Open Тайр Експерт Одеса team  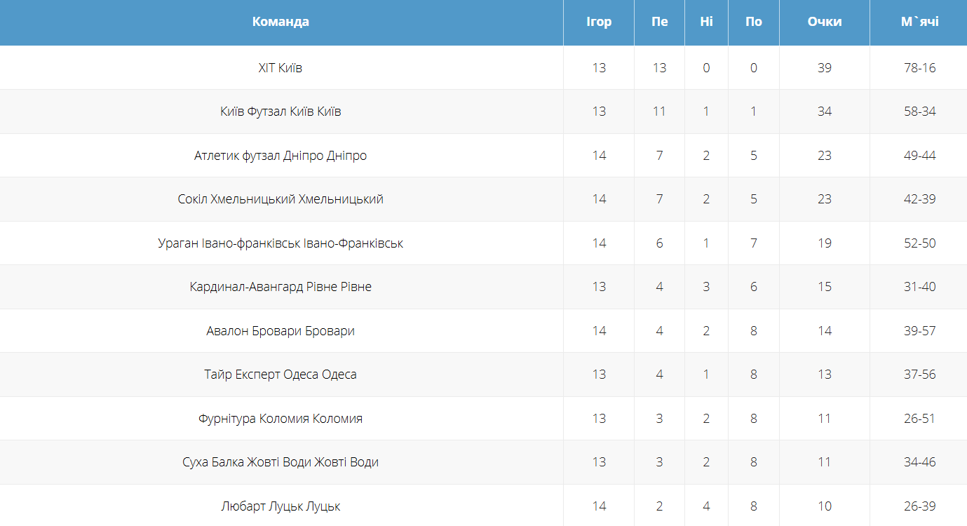[280, 375]
